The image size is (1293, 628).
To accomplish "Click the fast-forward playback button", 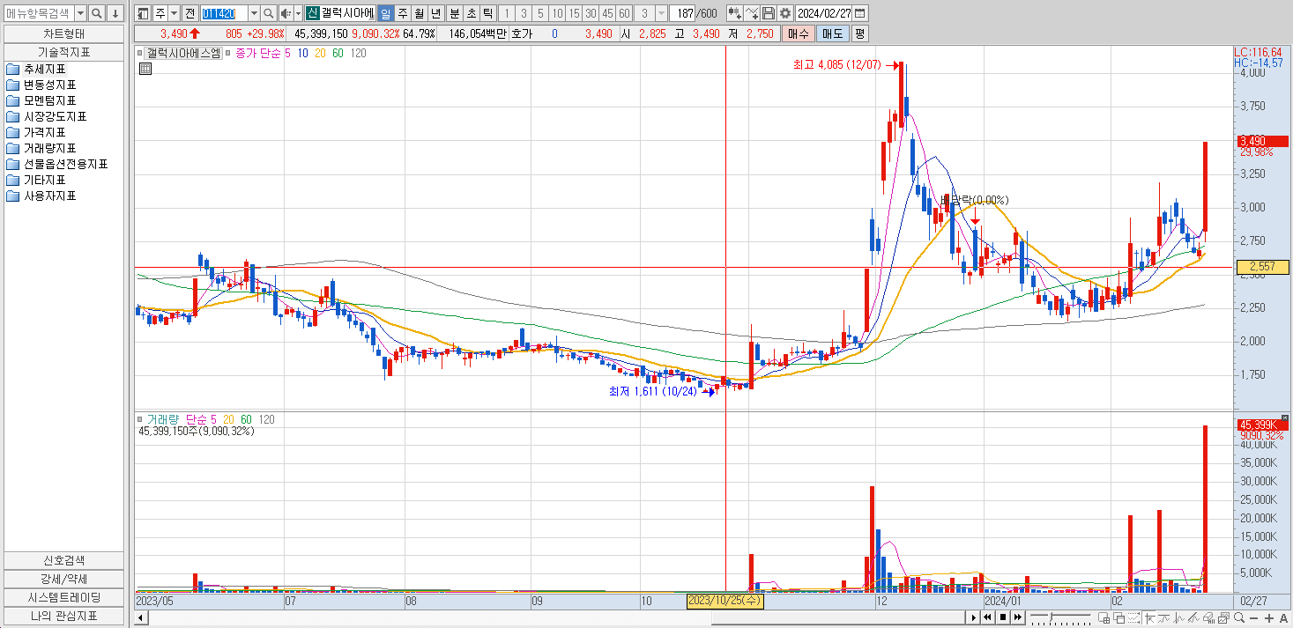I will pos(1018,617).
